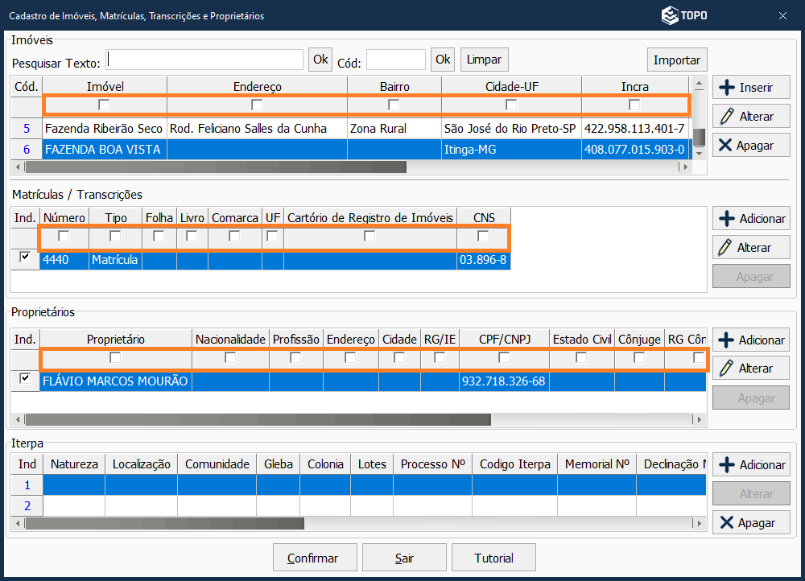This screenshot has width=805, height=581.
Task: Add new Iterpa entry with Adicionar
Action: tap(750, 465)
